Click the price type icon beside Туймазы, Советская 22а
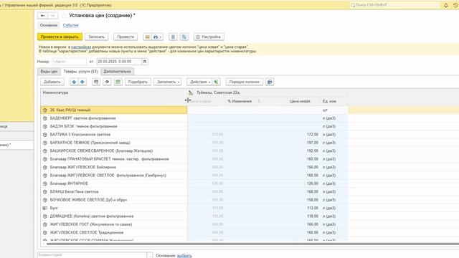This screenshot has height=258, width=459. [x=191, y=92]
